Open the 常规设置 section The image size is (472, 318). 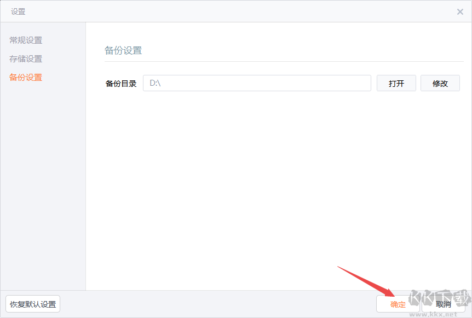[26, 40]
